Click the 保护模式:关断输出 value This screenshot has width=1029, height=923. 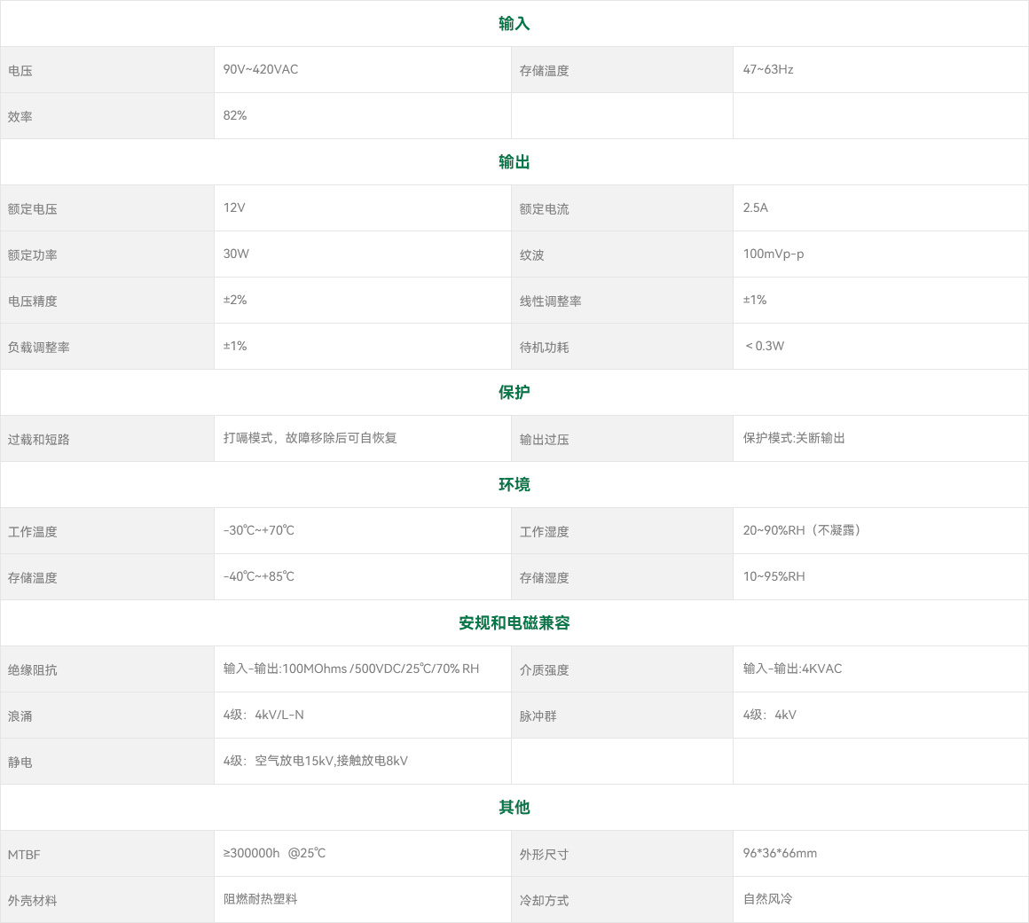794,438
